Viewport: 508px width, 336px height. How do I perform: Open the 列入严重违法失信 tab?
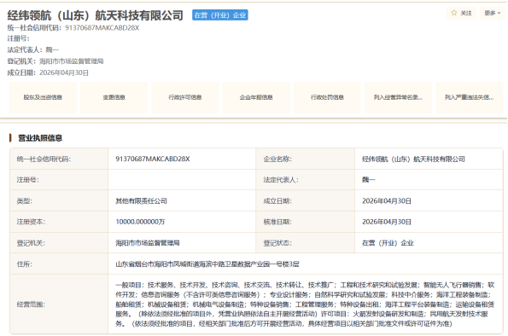pyautogui.click(x=470, y=97)
